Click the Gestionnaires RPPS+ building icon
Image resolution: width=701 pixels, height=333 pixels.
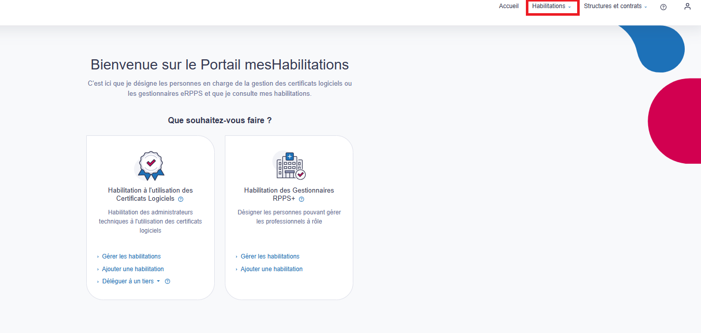tap(289, 165)
